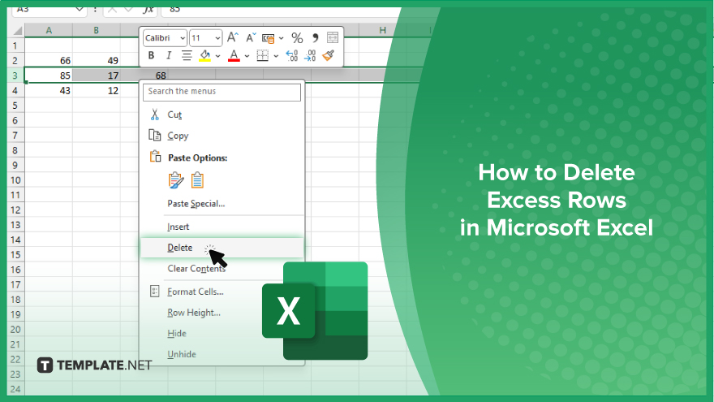Click the first Paste option icon
Viewport: 714px width, 402px height.
pos(176,180)
